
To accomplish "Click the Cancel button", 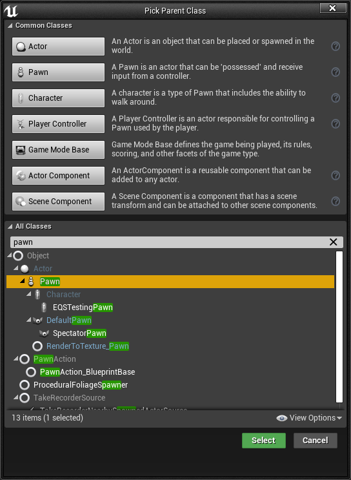I will coord(316,440).
